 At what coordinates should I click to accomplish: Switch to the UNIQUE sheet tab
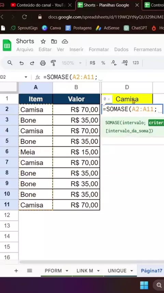(x=117, y=271)
